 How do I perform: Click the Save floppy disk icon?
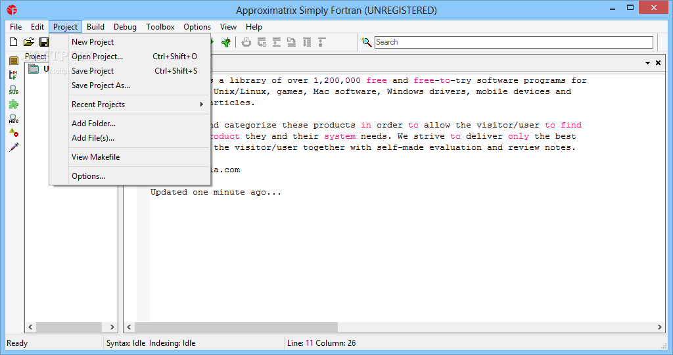click(44, 42)
